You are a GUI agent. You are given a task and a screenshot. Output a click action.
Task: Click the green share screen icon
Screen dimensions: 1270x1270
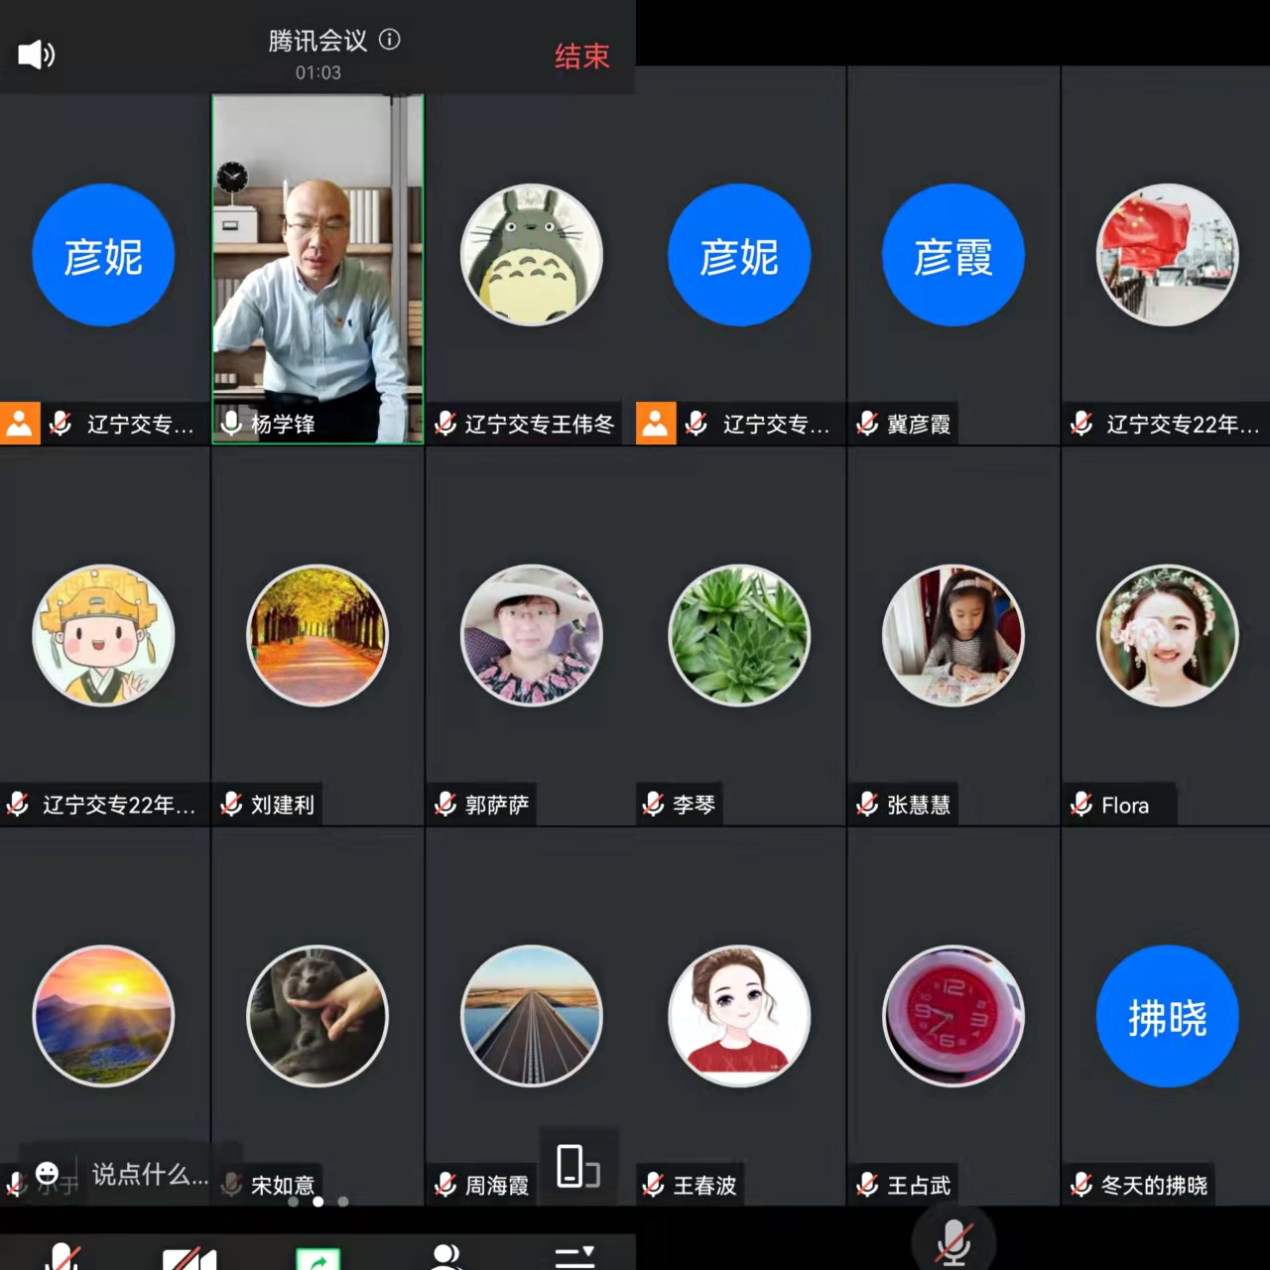coord(317,1258)
